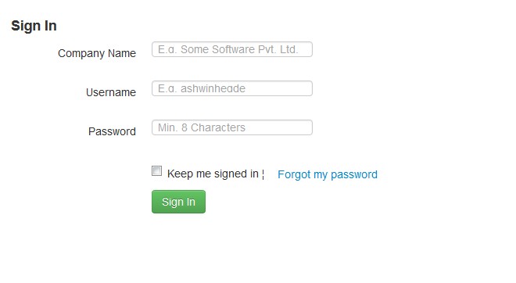Select the field showing ashwinhegde placeholder
Viewport: 516px width, 283px height.
[232, 88]
